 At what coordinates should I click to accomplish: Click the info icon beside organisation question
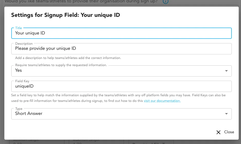tap(166, 2)
